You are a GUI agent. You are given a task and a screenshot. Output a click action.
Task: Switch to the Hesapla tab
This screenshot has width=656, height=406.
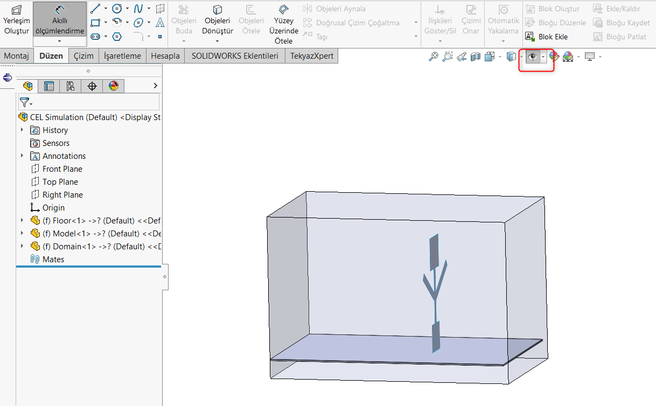[165, 56]
